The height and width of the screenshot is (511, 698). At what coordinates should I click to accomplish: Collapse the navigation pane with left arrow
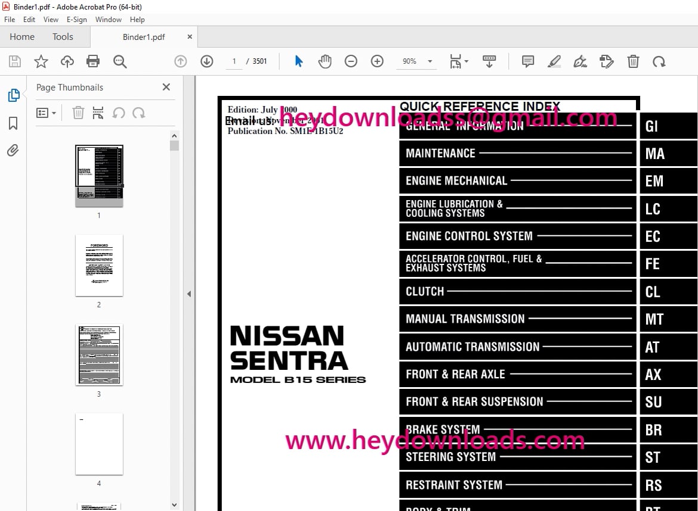point(189,294)
